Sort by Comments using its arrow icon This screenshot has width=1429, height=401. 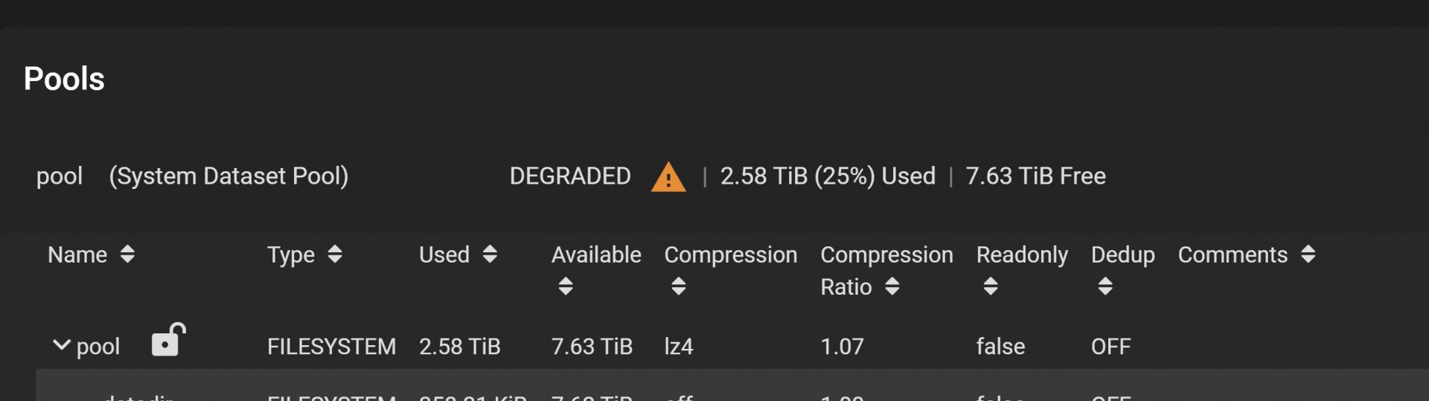coord(1308,254)
